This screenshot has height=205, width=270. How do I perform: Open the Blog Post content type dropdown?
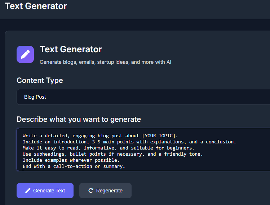[x=143, y=97]
